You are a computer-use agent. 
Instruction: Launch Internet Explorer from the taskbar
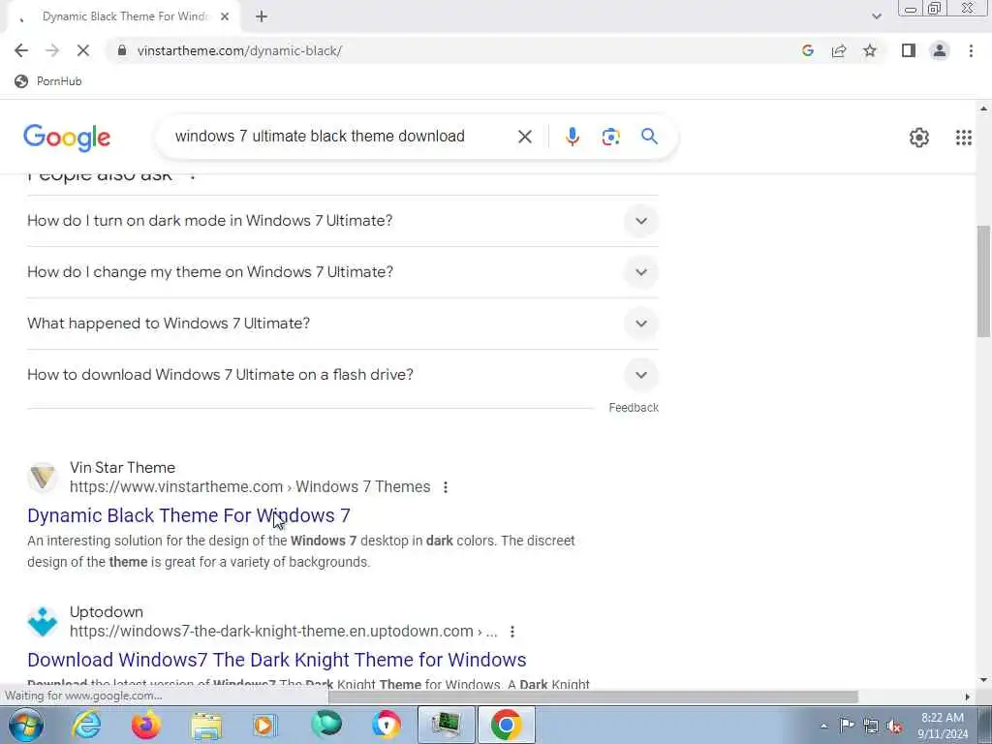coord(86,725)
